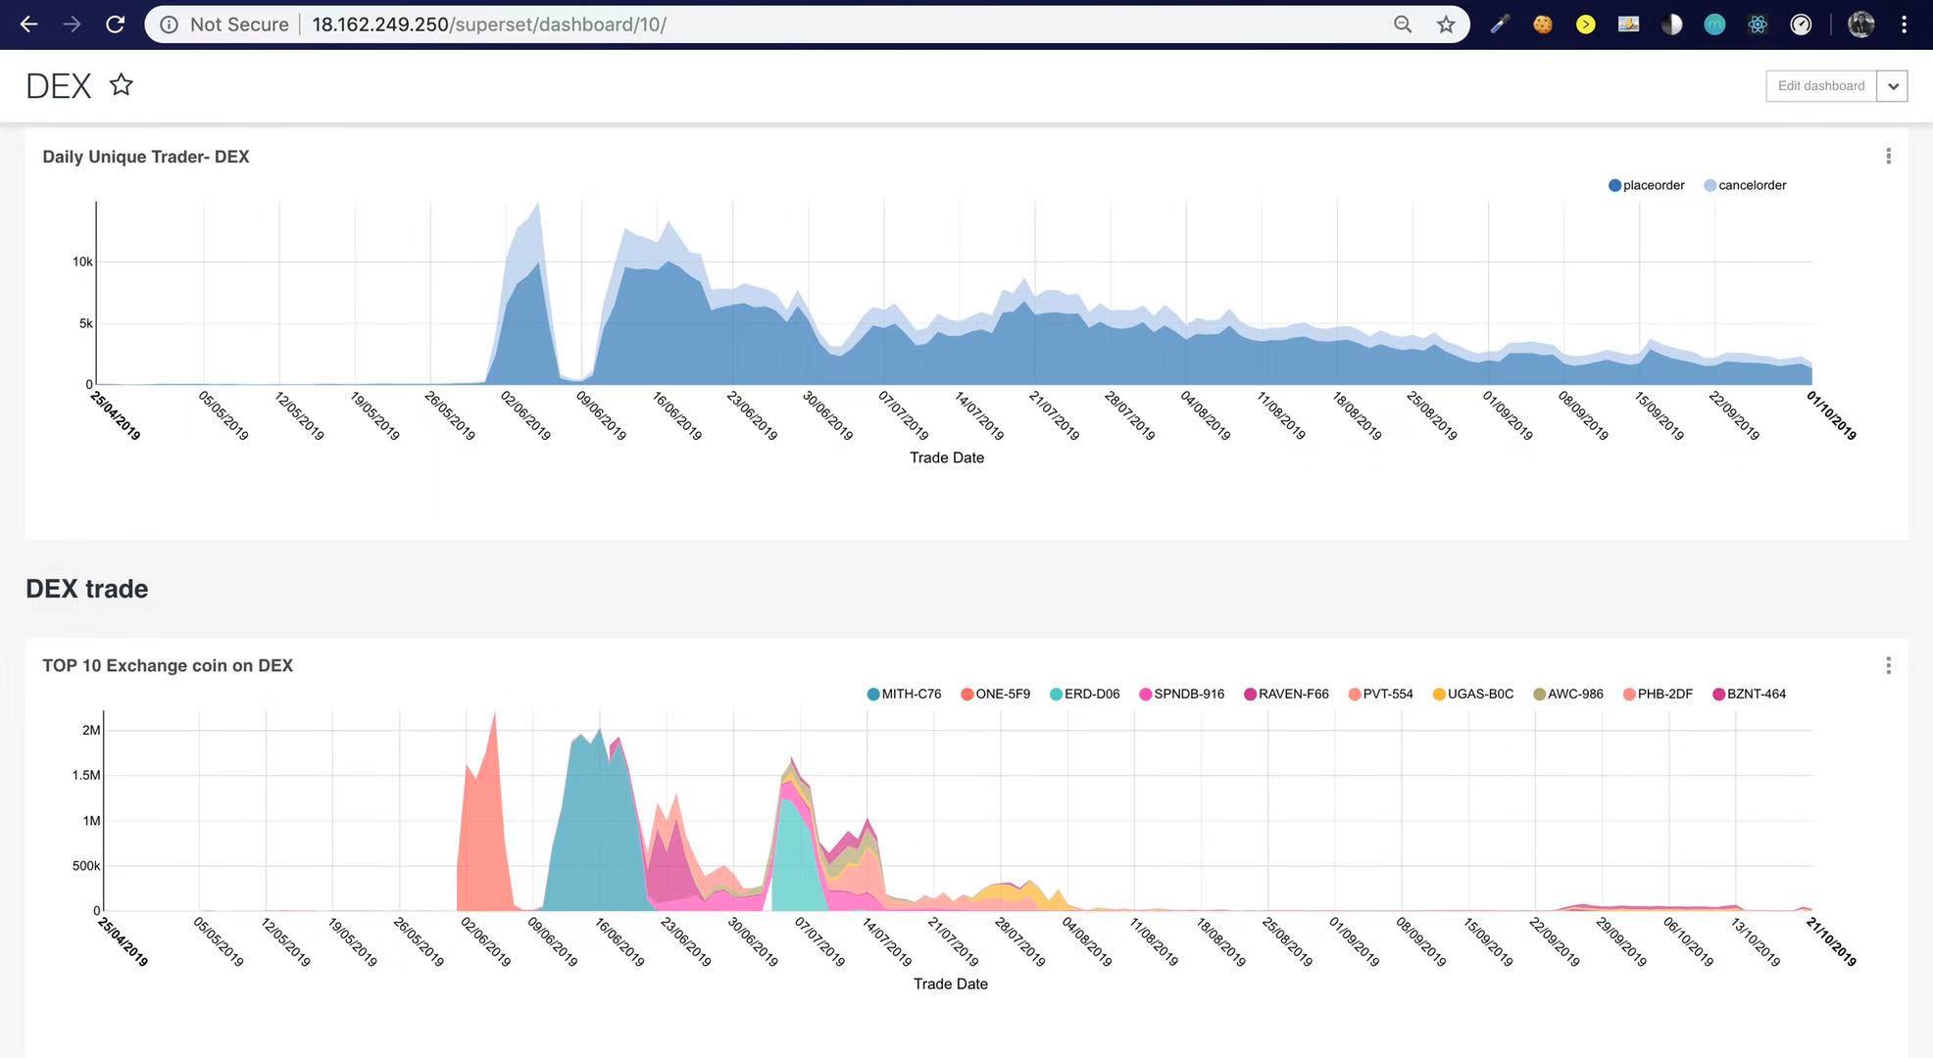Toggle the AWC-986 legend series

(1568, 695)
